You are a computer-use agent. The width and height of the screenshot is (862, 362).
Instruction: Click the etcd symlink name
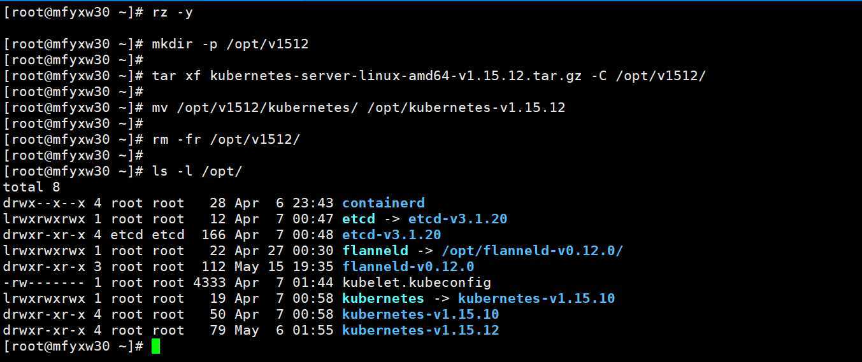[358, 219]
